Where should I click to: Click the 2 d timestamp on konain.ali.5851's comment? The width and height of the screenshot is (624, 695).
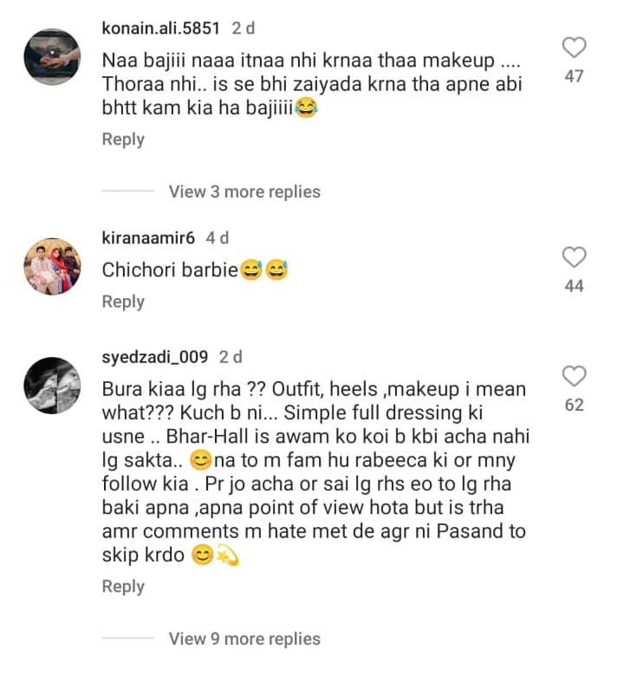coord(244,28)
